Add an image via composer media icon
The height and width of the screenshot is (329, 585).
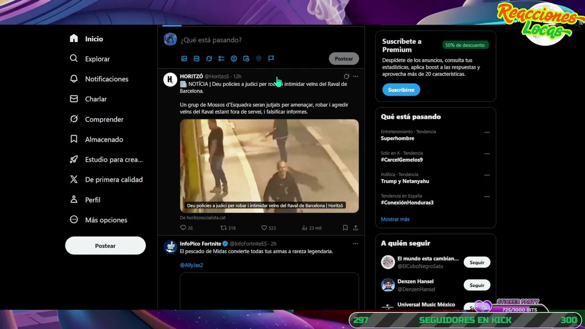tap(184, 58)
